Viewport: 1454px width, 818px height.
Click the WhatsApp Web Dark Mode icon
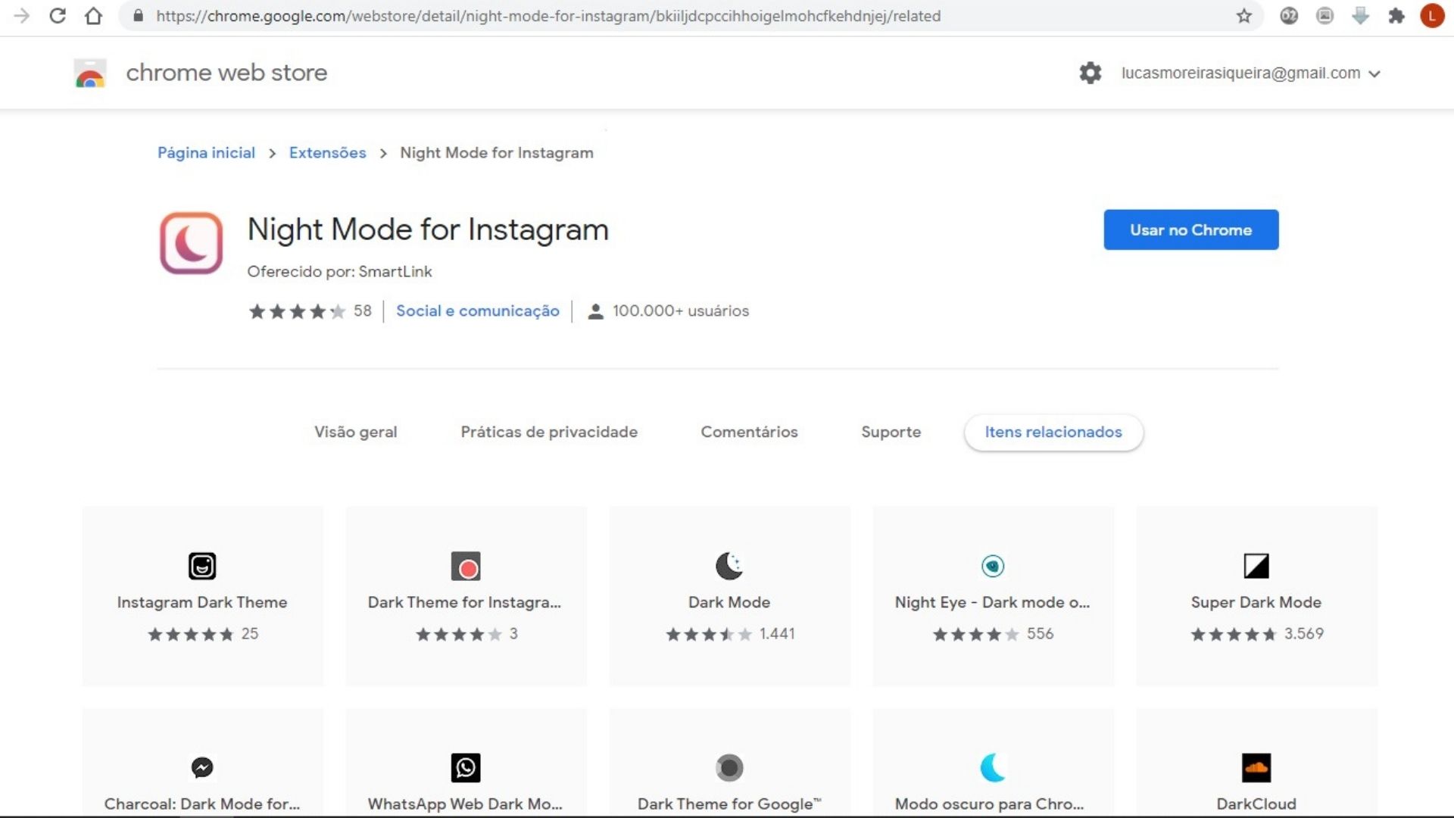(x=466, y=768)
